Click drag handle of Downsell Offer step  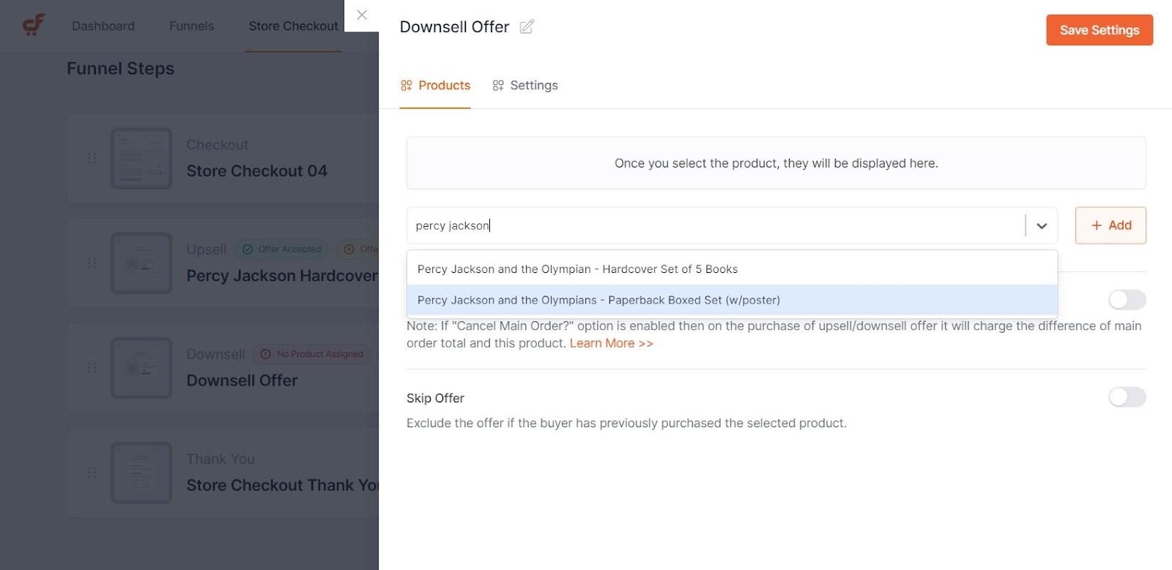click(x=92, y=367)
